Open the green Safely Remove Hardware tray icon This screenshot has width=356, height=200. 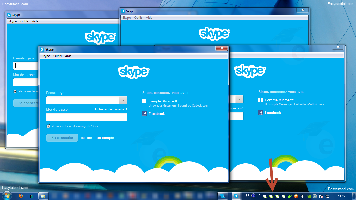tap(290, 196)
